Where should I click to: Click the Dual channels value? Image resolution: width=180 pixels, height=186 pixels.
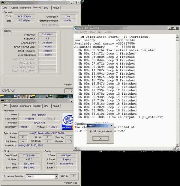point(68,16)
